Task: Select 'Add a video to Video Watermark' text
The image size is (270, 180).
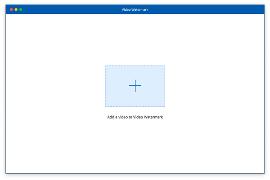Action: coord(135,117)
